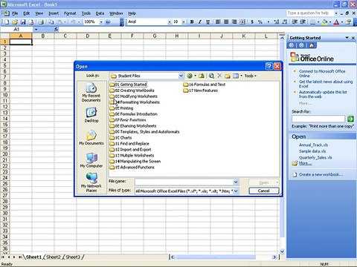Select My Computer in the places bar
The height and width of the screenshot is (267, 357).
pyautogui.click(x=91, y=160)
